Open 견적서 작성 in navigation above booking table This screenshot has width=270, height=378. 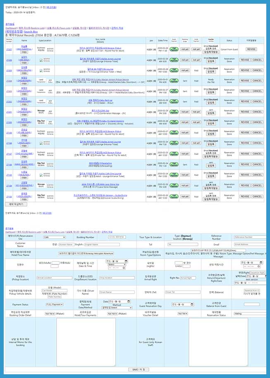click(x=117, y=28)
